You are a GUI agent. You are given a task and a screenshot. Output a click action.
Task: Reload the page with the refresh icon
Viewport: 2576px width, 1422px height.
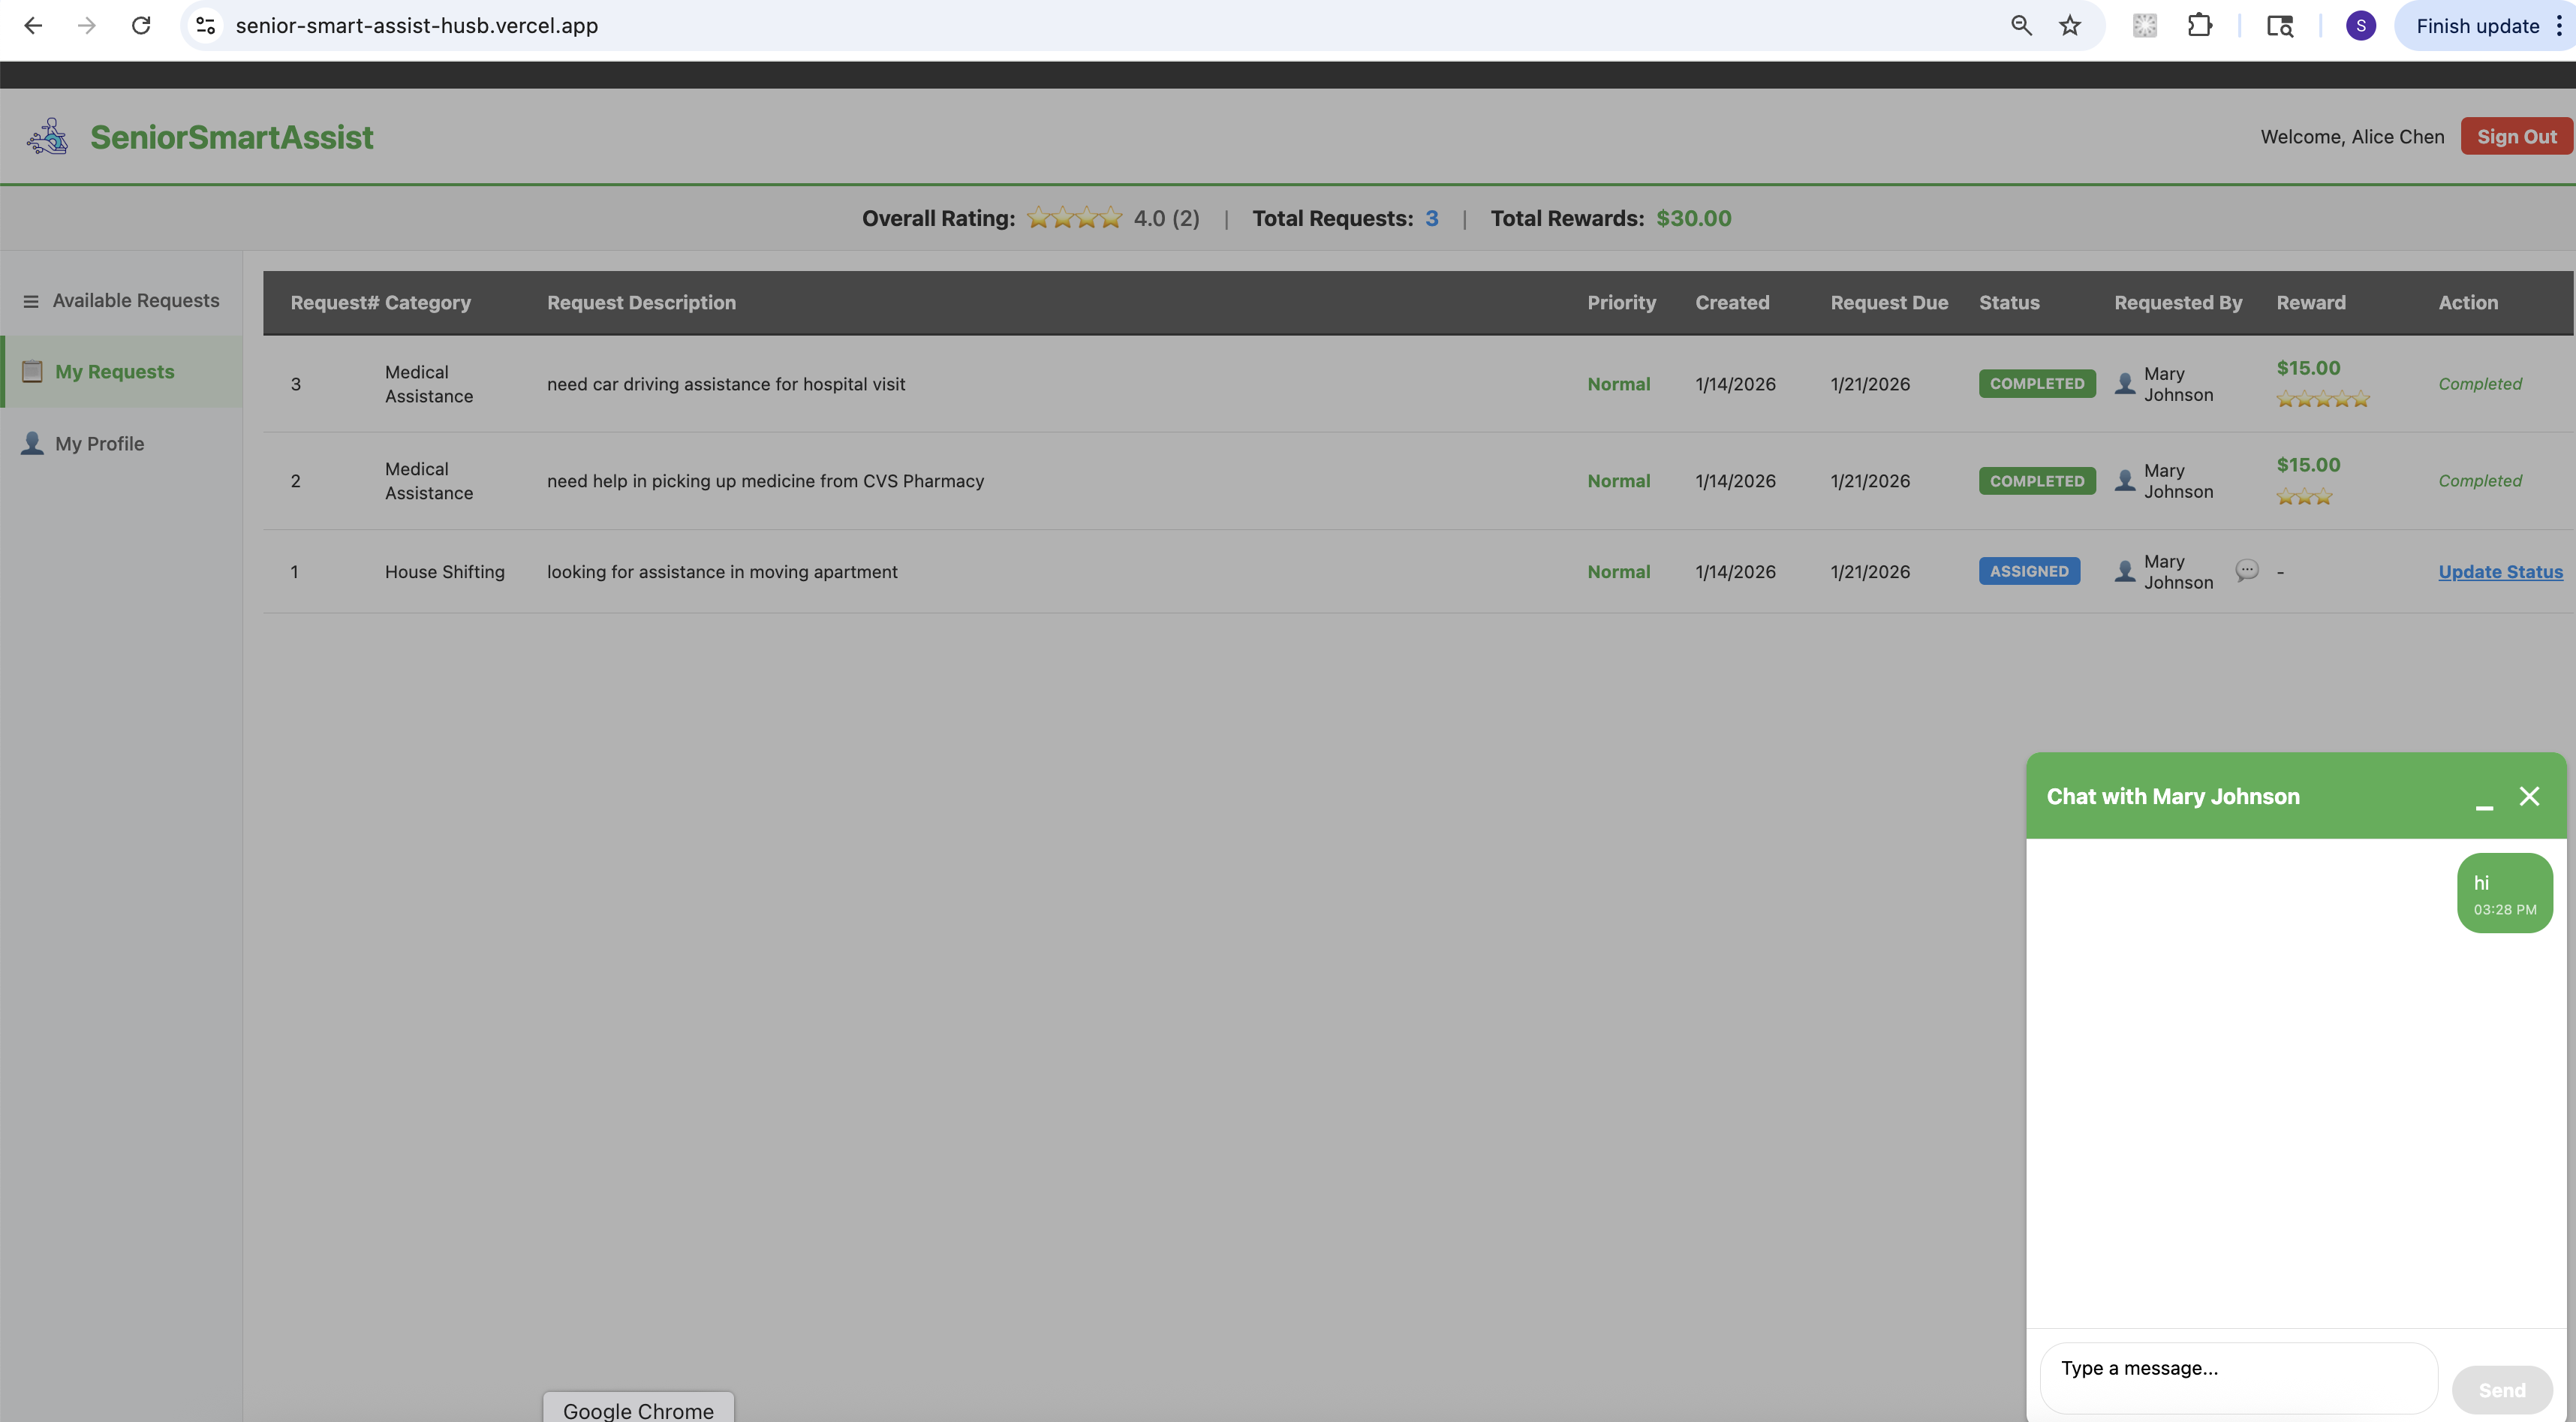click(141, 26)
